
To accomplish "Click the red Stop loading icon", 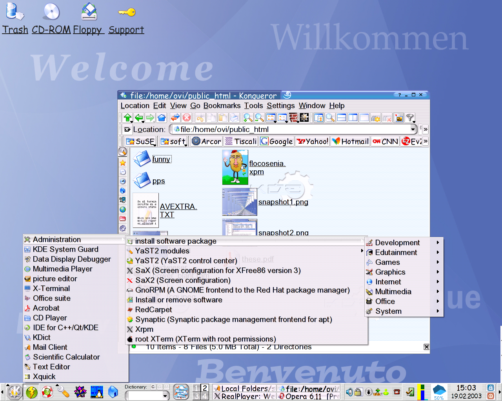I will pos(187,117).
